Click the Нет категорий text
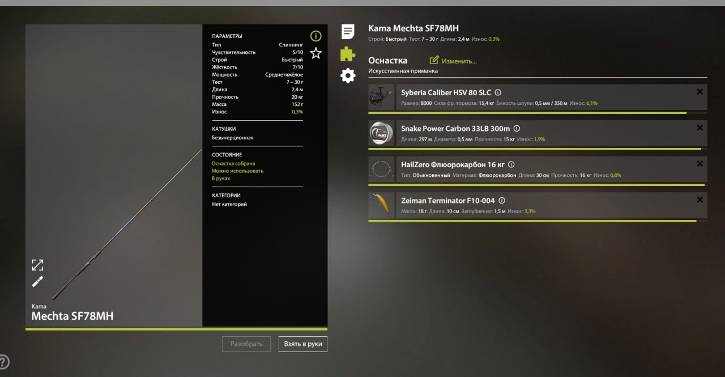The image size is (725, 377). pyautogui.click(x=229, y=204)
